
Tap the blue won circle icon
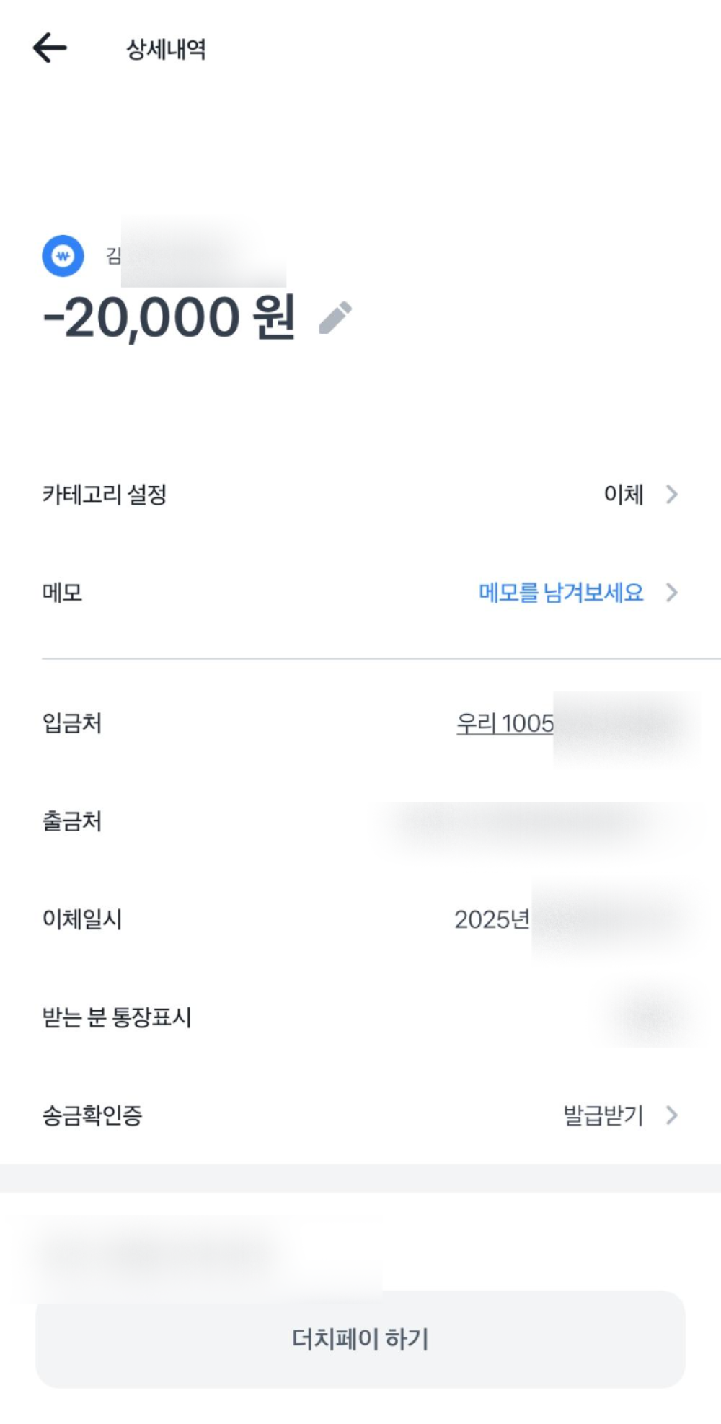63,256
